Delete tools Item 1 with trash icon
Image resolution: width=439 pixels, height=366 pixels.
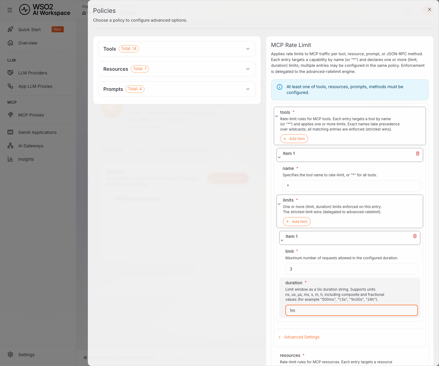tap(418, 153)
